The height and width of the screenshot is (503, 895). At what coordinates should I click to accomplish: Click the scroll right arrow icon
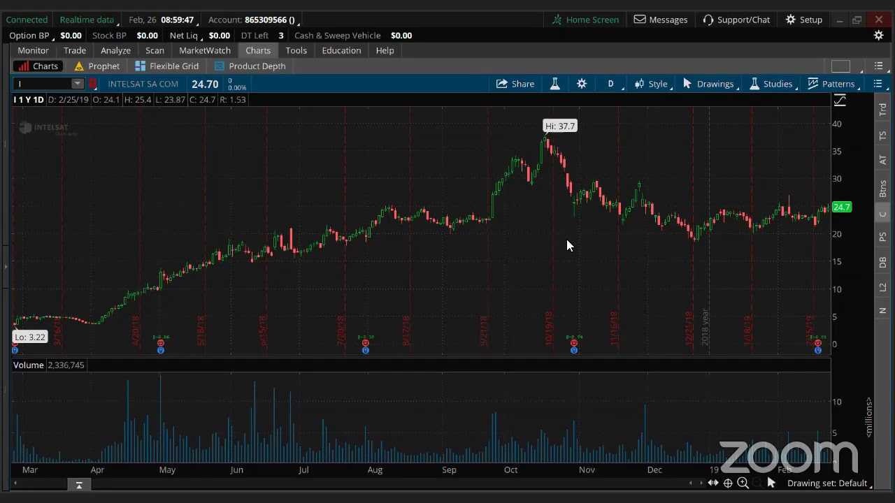pyautogui.click(x=701, y=483)
